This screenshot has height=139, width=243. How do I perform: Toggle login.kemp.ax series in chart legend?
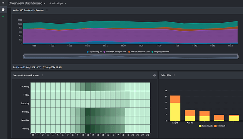(x=95, y=51)
